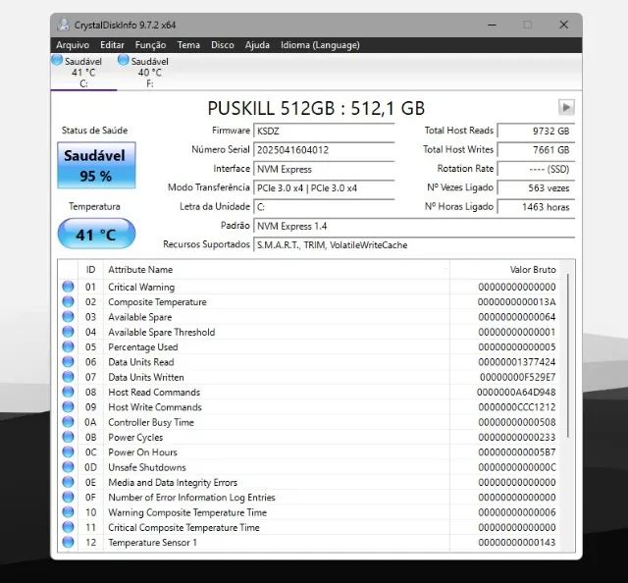The image size is (628, 583).
Task: Click the Valor Bruto column header
Action: [504, 269]
